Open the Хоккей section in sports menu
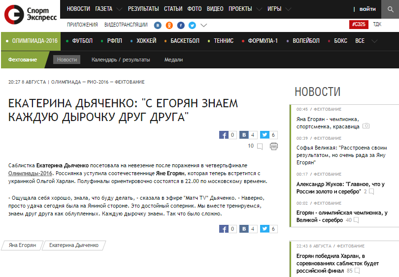Image resolution: width=399 pixels, height=277 pixels. click(146, 41)
